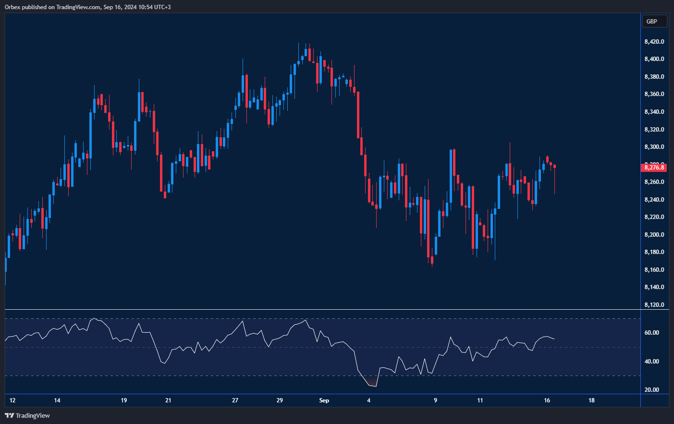Viewport: 674px width, 424px height.
Task: Open the GBP currency selector
Action: (x=654, y=21)
